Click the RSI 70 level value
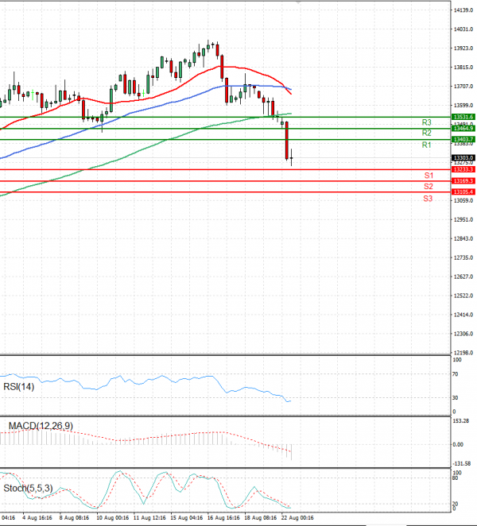477x526 pixels. pyautogui.click(x=456, y=373)
